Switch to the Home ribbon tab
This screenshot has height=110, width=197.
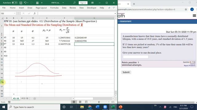(x=13, y=8)
